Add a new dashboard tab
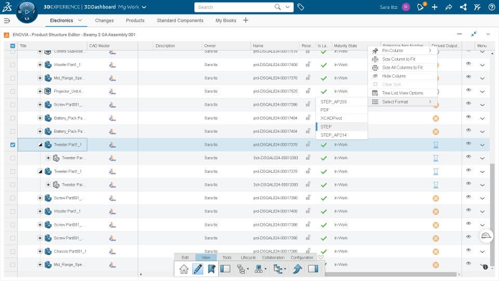Viewport: 499px width, 281px height. tap(246, 20)
